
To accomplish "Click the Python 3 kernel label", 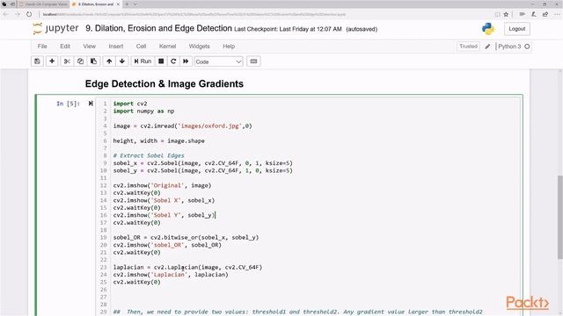I will pos(509,47).
